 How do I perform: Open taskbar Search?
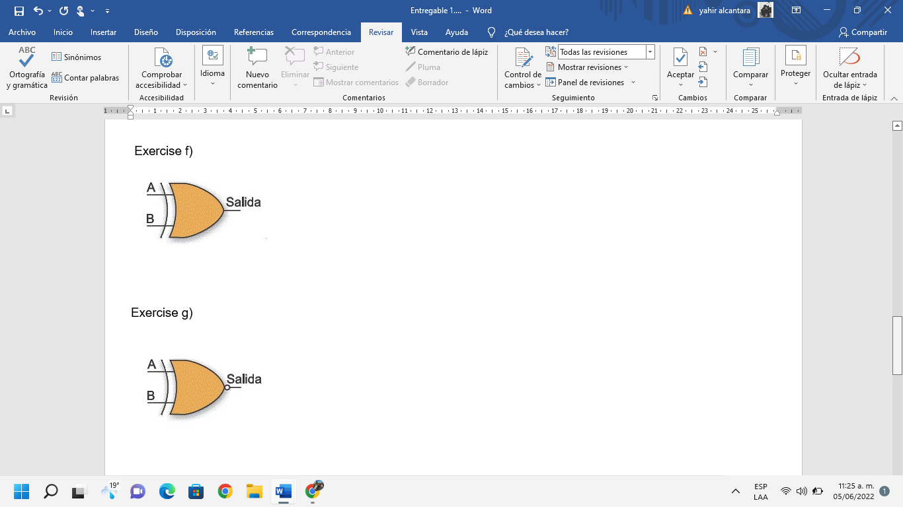pyautogui.click(x=51, y=491)
